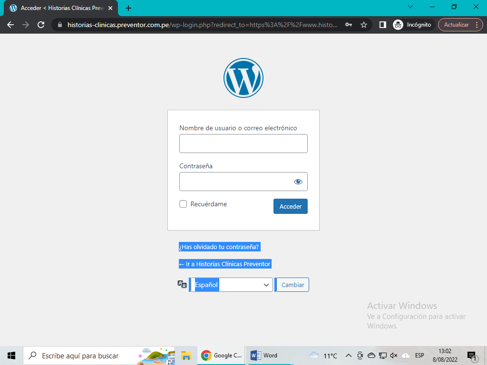487x365 pixels.
Task: Click the WordPress logo above the form
Action: click(243, 78)
